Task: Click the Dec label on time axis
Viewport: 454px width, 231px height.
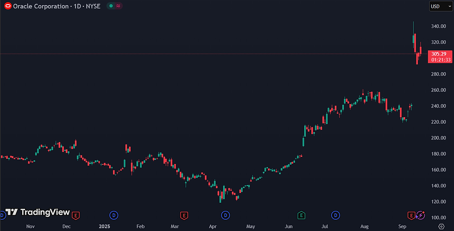Action: 67,226
